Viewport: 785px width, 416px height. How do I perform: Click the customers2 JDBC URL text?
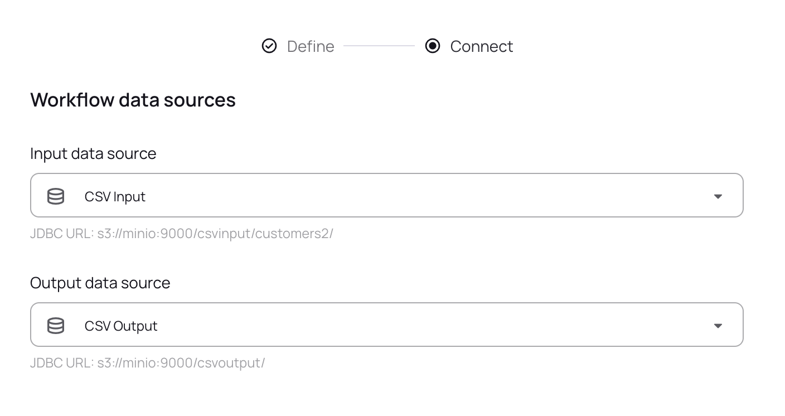click(x=215, y=233)
